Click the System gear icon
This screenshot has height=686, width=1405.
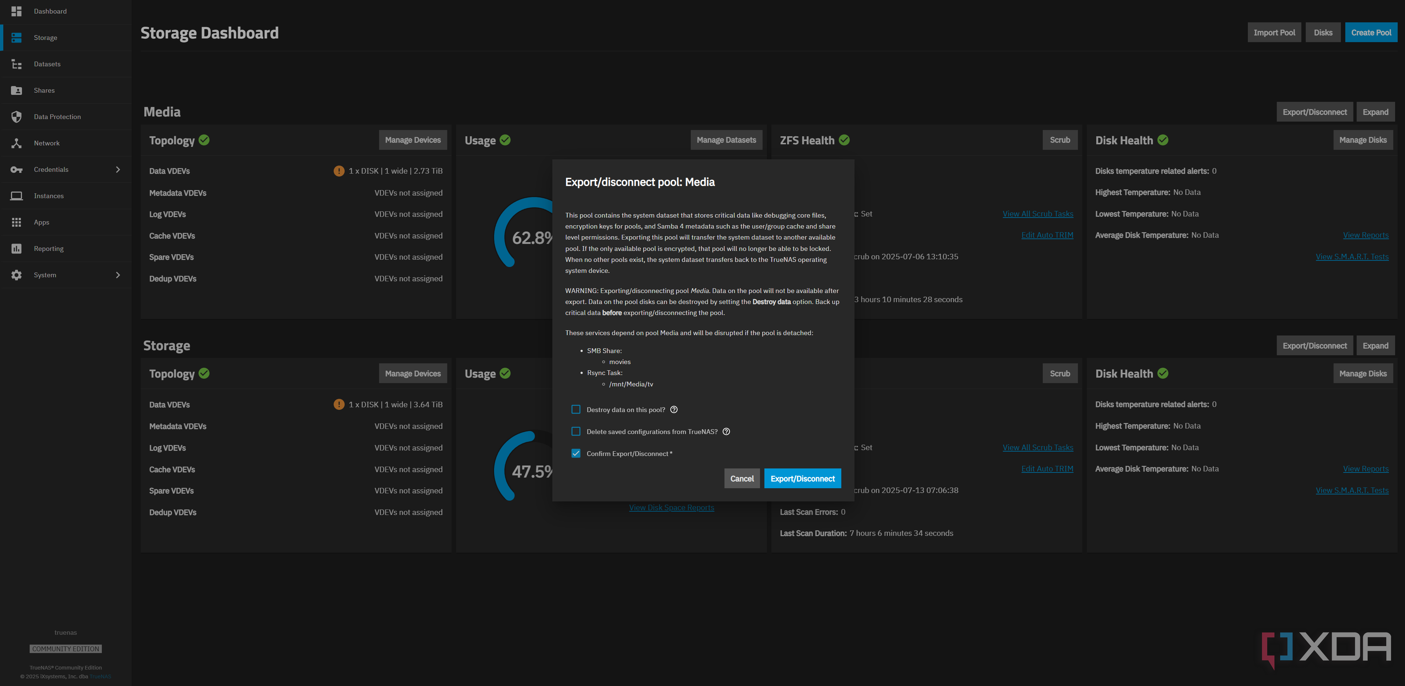coord(16,275)
